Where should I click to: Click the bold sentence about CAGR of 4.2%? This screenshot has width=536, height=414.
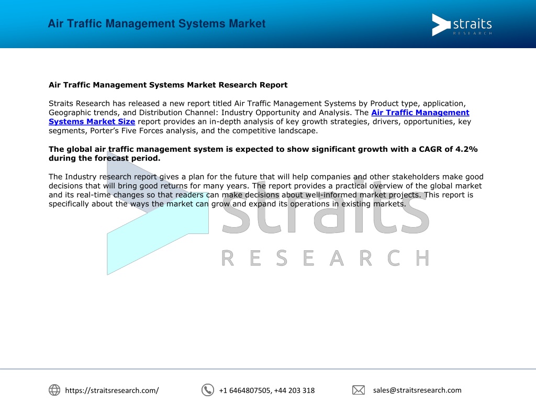[263, 153]
